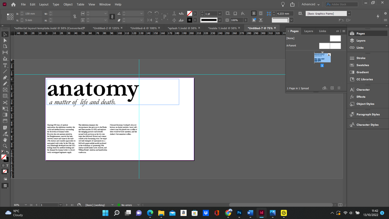Viewport: 389px width, 219px height.
Task: Toggle formatting affects container button
Action: [3, 165]
